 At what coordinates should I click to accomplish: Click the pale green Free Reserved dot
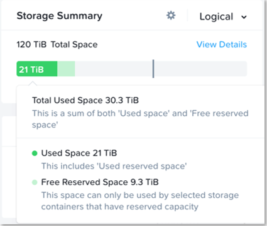pyautogui.click(x=35, y=182)
